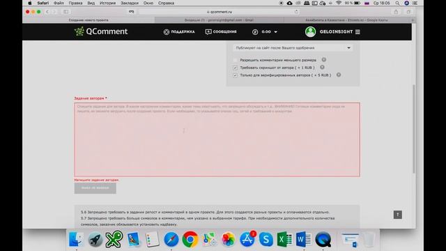Click the Wi-Fi status icon

click(339, 3)
